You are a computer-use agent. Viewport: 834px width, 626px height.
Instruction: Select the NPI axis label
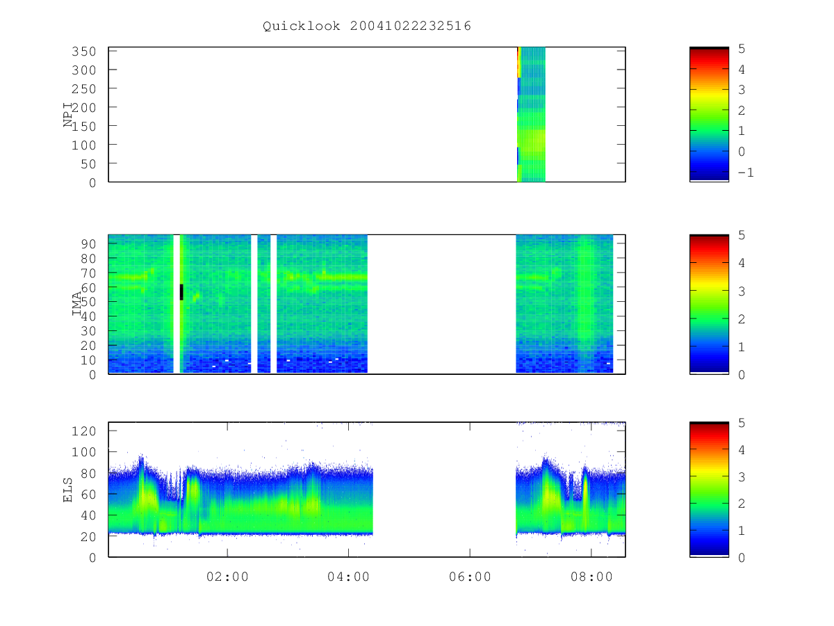point(68,115)
